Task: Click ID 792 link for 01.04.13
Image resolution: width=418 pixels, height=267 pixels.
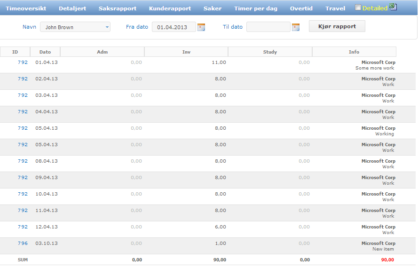Action: tap(23, 63)
